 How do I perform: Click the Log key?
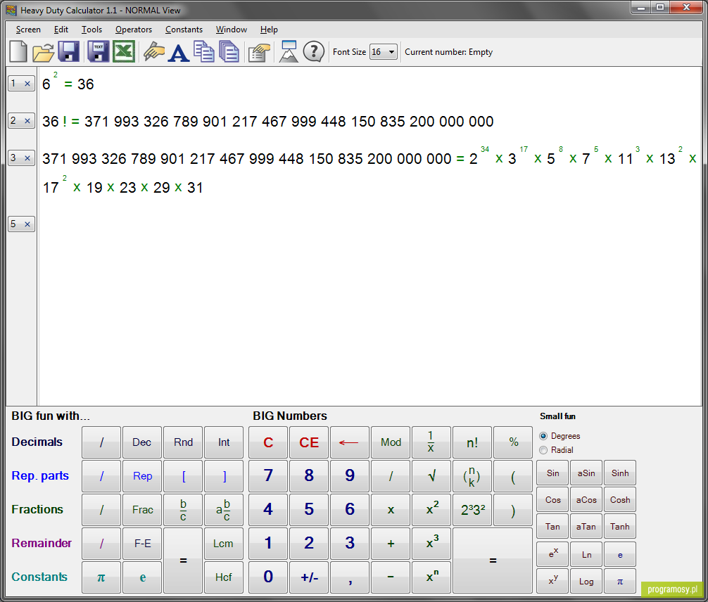click(x=586, y=581)
